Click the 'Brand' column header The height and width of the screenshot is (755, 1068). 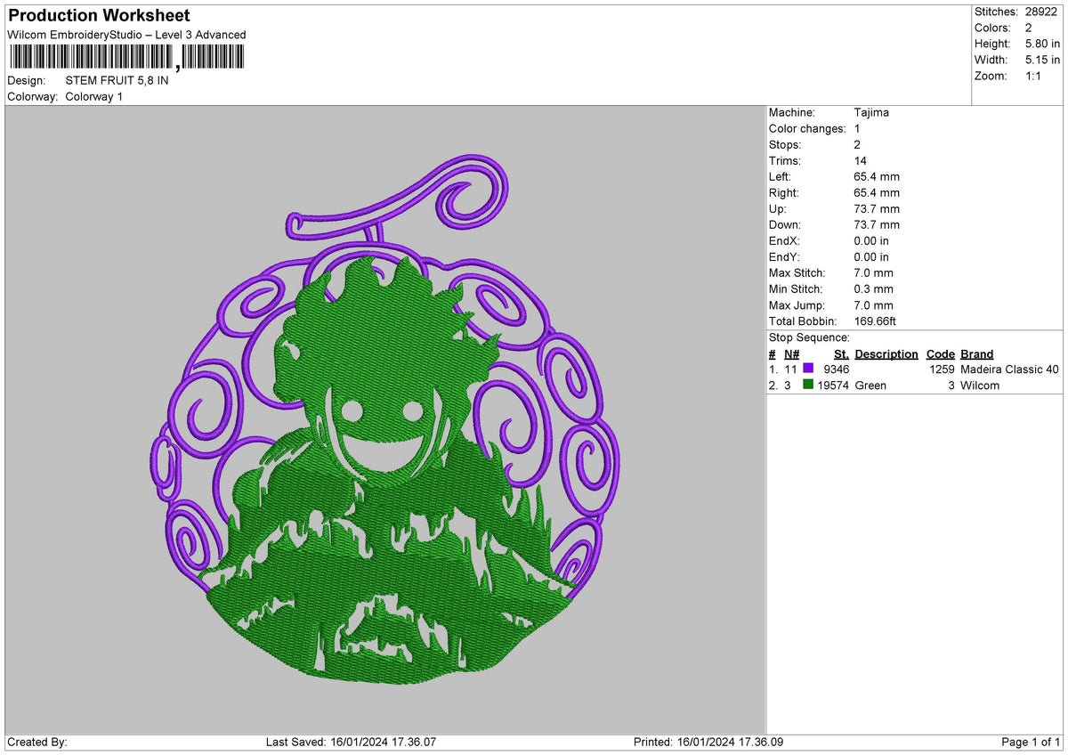[977, 353]
